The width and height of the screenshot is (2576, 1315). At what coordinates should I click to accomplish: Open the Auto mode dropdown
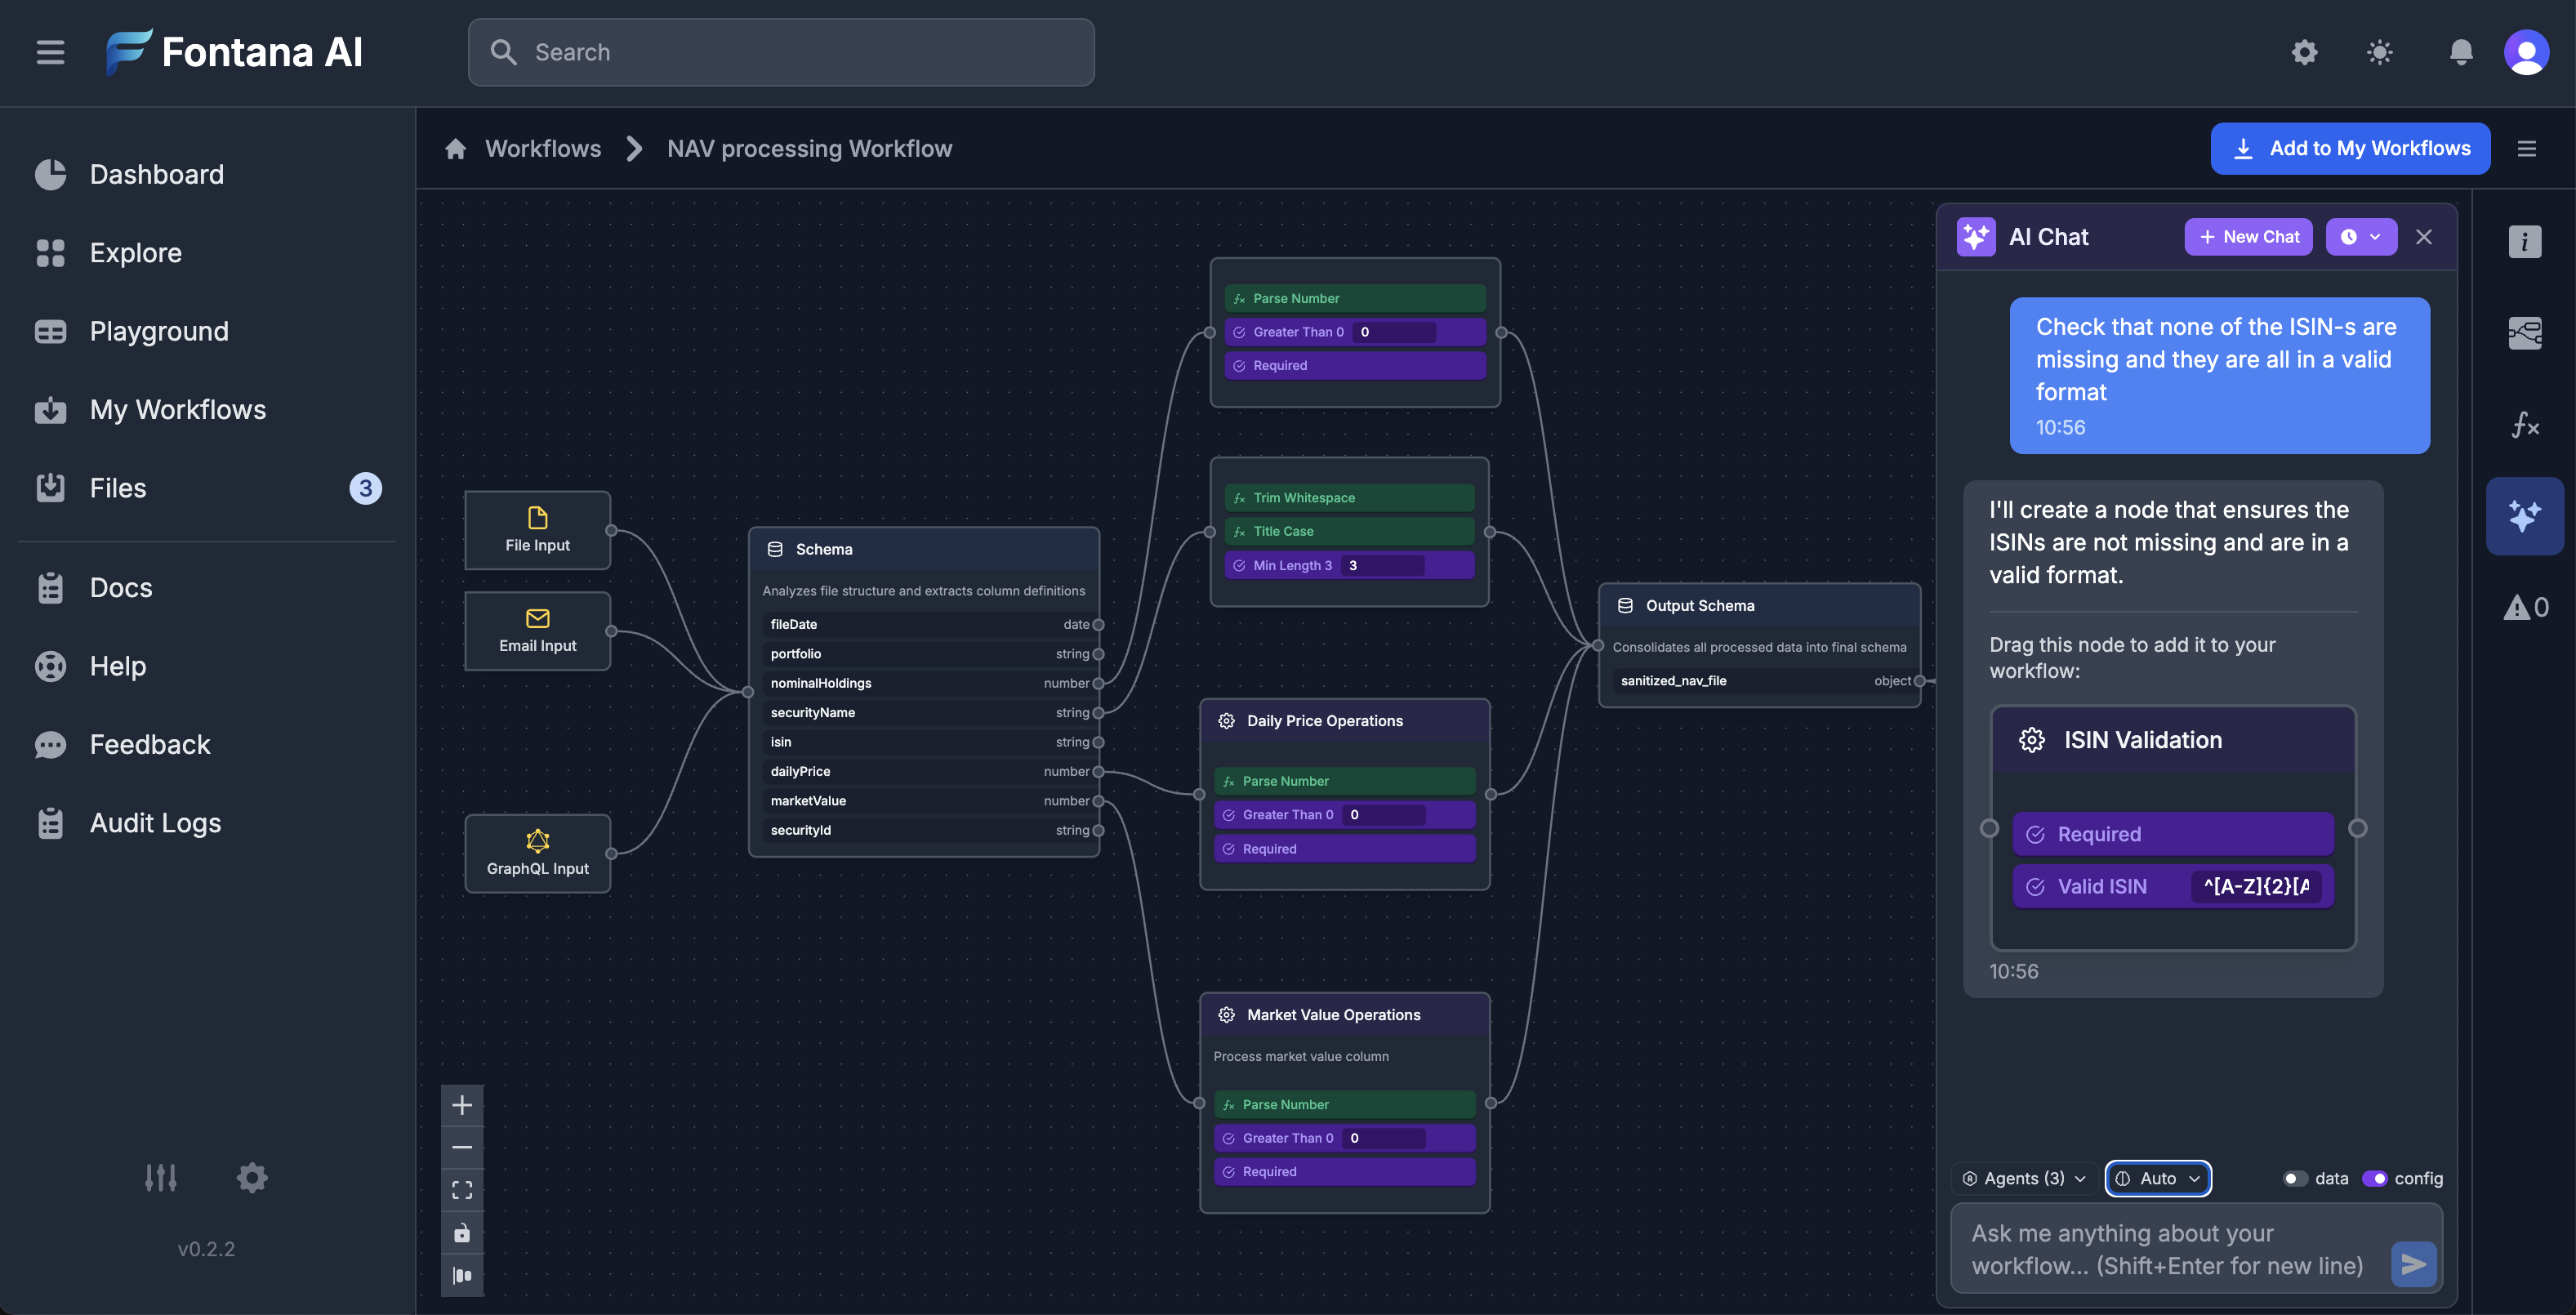(x=2158, y=1178)
